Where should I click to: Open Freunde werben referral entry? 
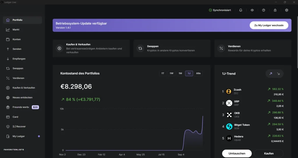pyautogui.click(x=22, y=107)
